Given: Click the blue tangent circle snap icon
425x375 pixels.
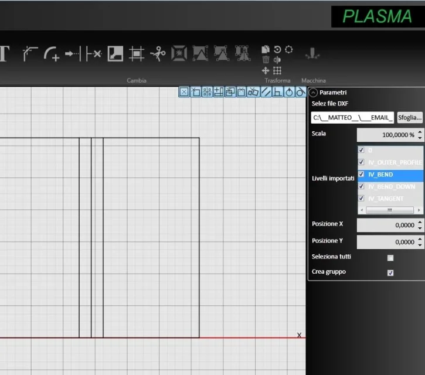Looking at the screenshot, I should [300, 92].
